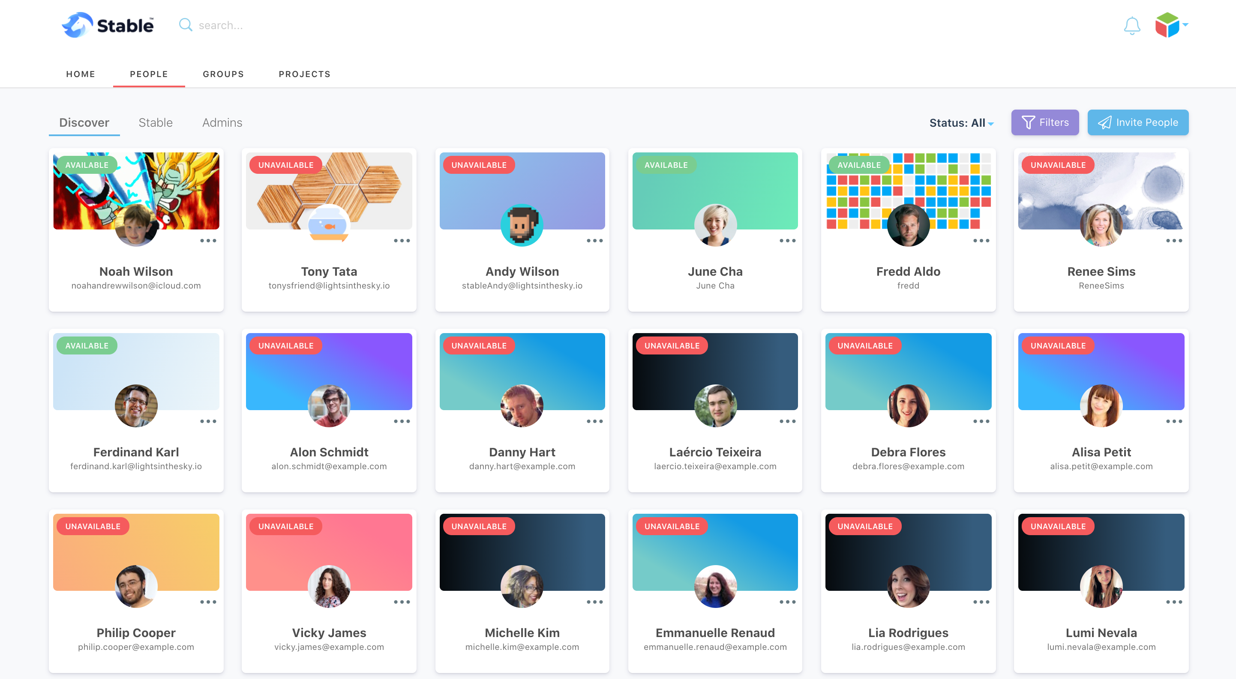Open more options on Renee Sims card
Image resolution: width=1236 pixels, height=679 pixels.
1174,241
